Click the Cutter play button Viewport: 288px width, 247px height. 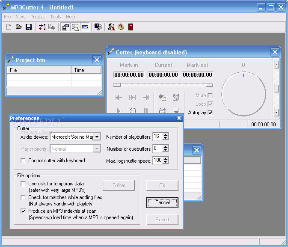(119, 110)
